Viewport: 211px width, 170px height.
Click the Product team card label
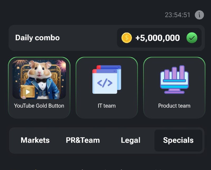(174, 106)
